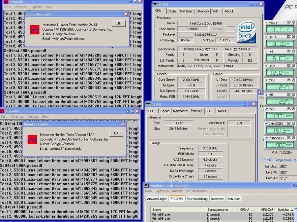Click the lightning icon beside Vcore

point(266,22)
